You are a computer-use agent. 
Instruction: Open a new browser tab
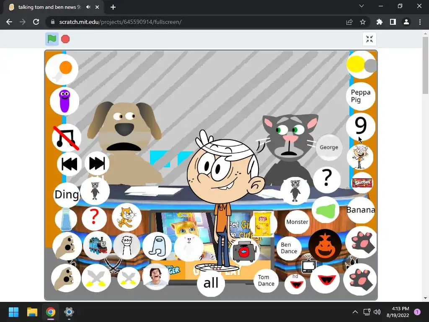[113, 7]
